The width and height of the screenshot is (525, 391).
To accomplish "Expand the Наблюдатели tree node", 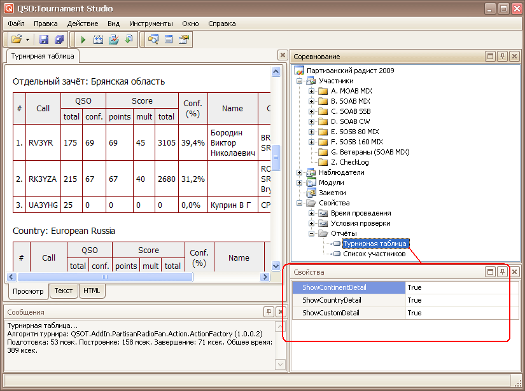I will coord(300,172).
